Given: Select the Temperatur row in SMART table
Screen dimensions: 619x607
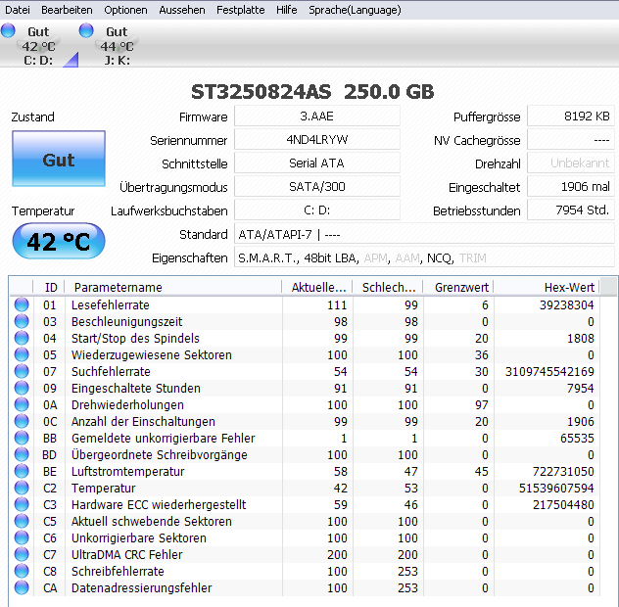Looking at the screenshot, I should point(304,489).
